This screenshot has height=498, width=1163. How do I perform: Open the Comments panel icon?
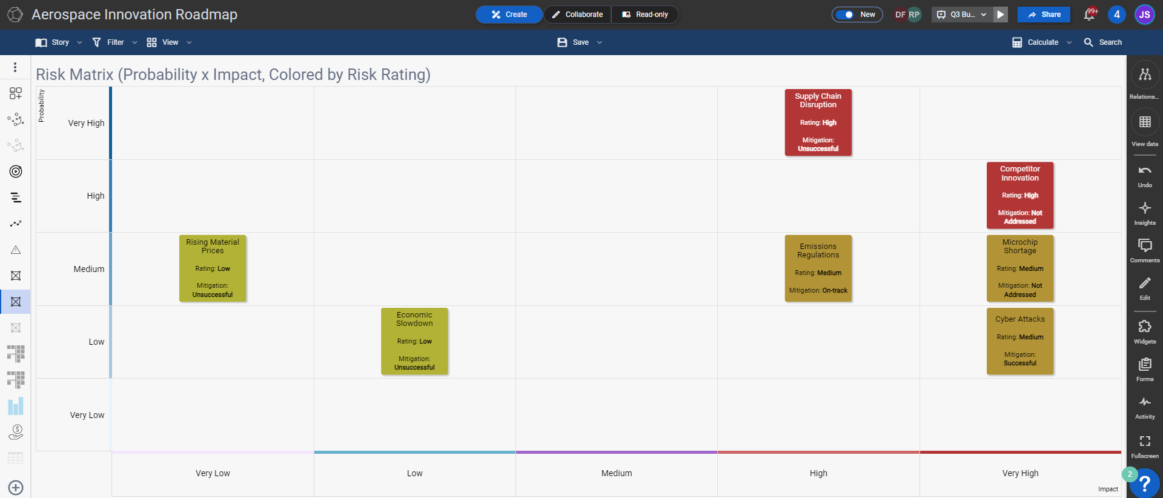click(1145, 245)
